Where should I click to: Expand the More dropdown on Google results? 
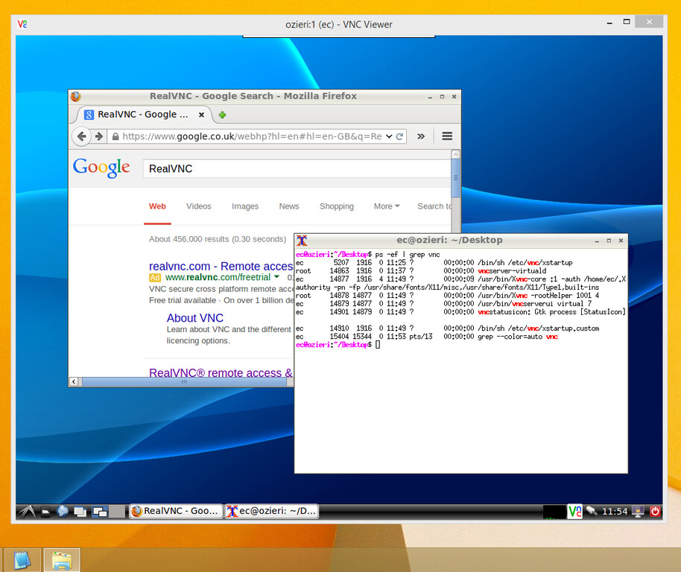click(x=387, y=206)
